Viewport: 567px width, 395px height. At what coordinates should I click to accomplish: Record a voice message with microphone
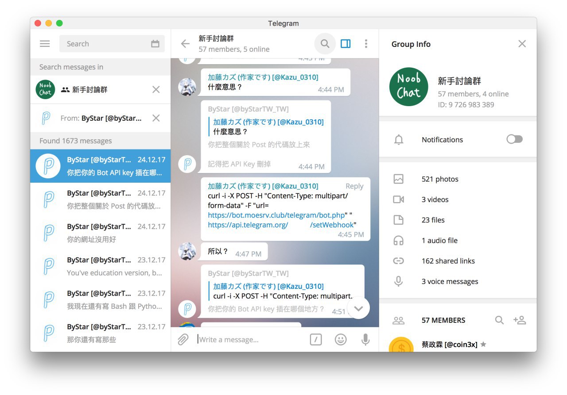365,340
